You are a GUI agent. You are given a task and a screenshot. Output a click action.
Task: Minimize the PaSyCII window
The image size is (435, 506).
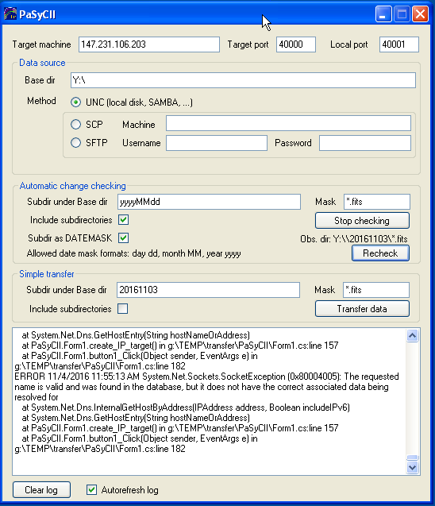point(383,14)
